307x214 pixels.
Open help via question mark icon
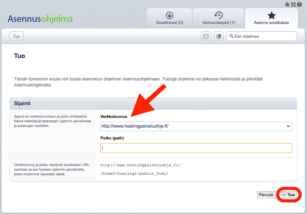(x=299, y=4)
